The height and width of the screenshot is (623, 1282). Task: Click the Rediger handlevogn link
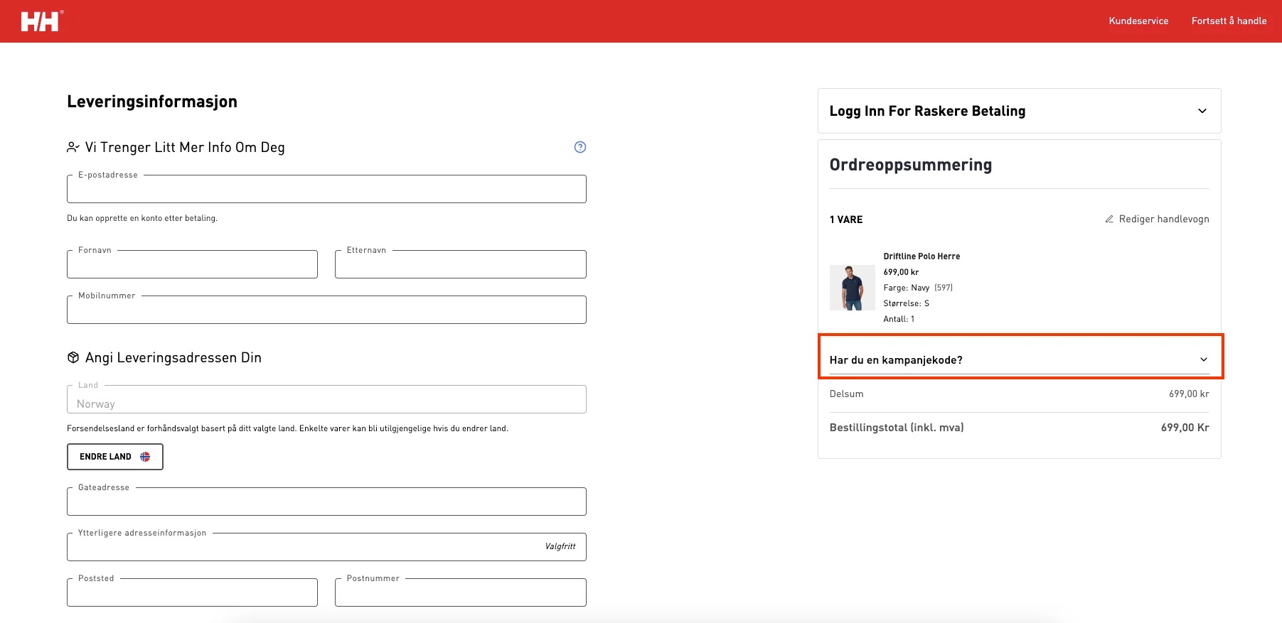(x=1157, y=219)
